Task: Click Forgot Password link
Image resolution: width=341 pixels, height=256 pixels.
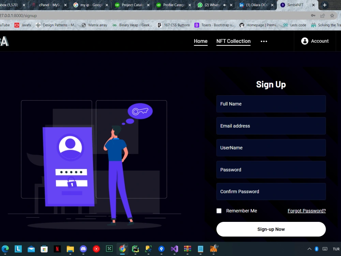Action: 307,211
